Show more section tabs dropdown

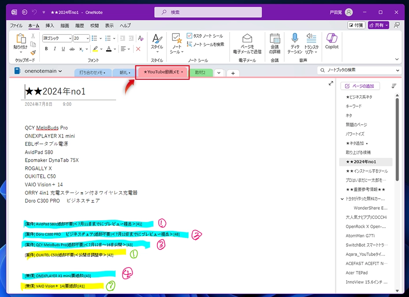(x=219, y=73)
